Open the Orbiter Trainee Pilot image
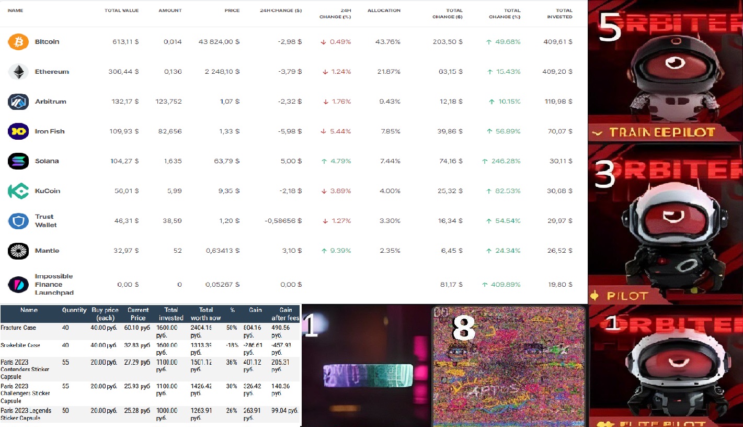 click(x=665, y=72)
